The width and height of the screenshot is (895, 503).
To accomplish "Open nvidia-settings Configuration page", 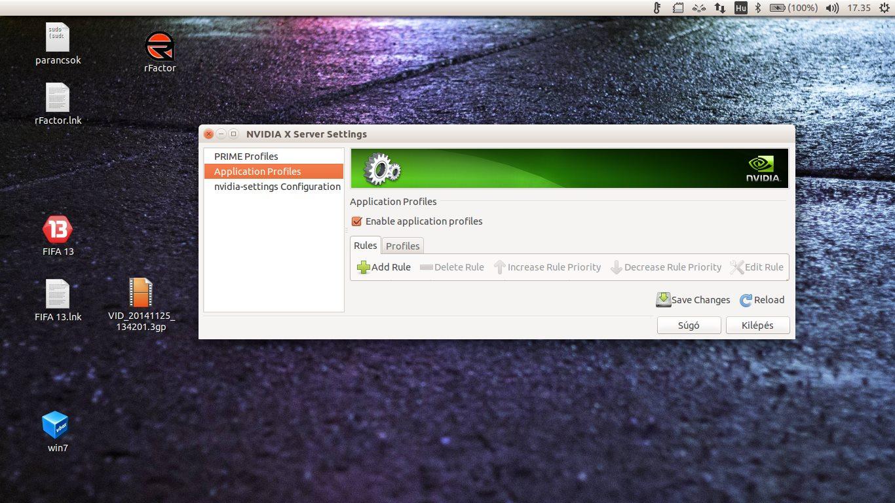I will coord(274,187).
